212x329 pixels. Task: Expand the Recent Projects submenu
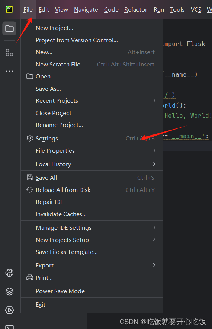point(92,101)
